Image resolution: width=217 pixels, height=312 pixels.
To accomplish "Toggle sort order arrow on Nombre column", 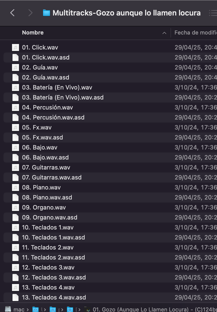I will [164, 33].
